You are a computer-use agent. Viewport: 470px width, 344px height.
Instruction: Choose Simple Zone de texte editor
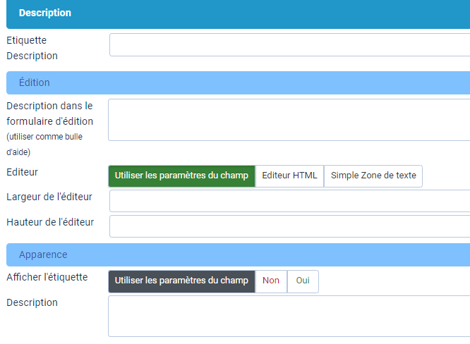pos(373,176)
